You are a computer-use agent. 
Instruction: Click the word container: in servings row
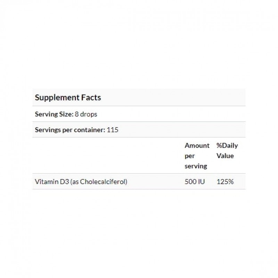pyautogui.click(x=90, y=130)
